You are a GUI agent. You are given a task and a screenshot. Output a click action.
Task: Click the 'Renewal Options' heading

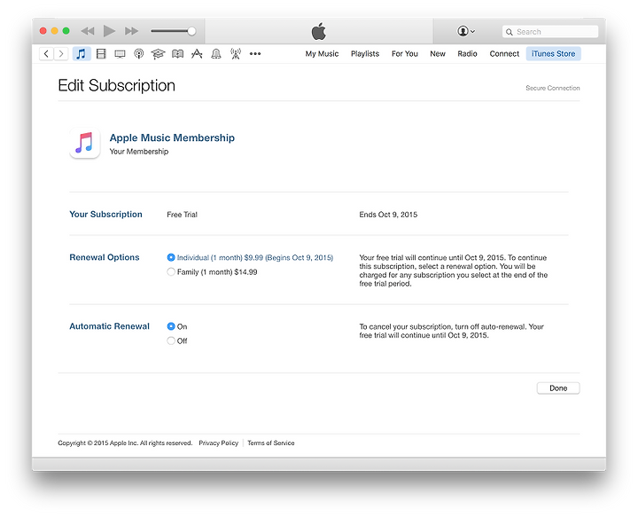pyautogui.click(x=105, y=257)
